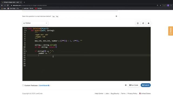Place cursor on empty line 16
Image resolution: width=173 pixels, height=97 pixels.
[x=88, y=60]
